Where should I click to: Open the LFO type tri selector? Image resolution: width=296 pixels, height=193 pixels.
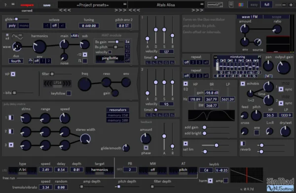(x=23, y=170)
